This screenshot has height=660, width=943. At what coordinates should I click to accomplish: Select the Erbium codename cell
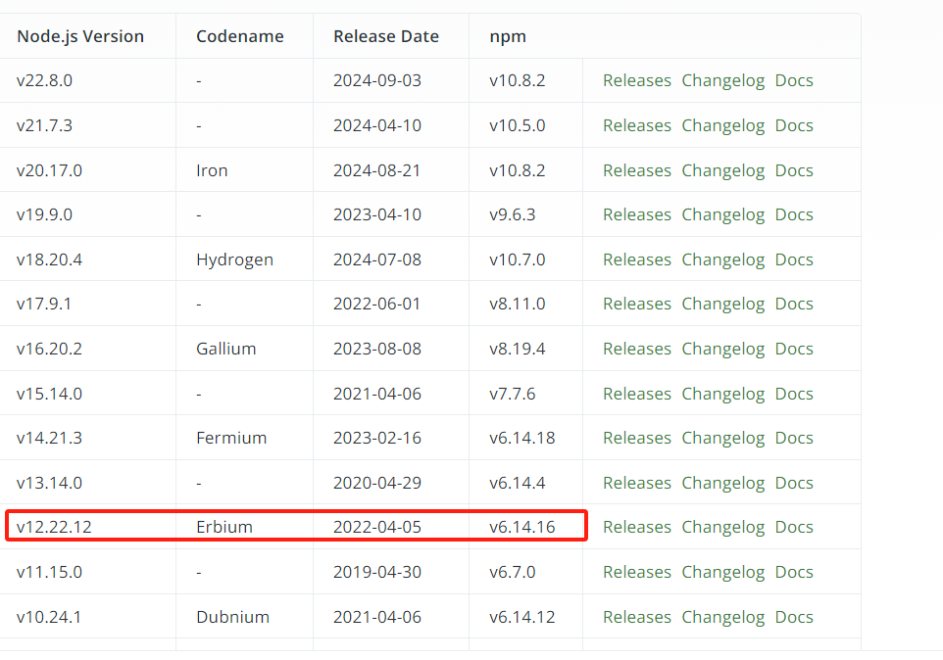(x=224, y=527)
